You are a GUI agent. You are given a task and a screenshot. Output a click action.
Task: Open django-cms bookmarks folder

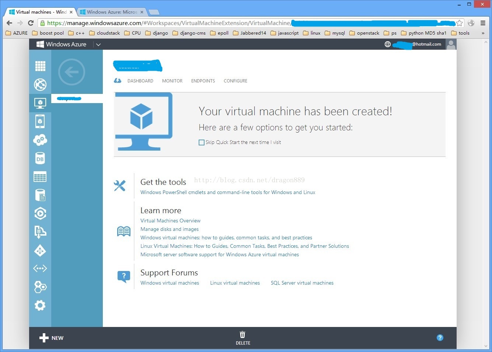pos(189,33)
